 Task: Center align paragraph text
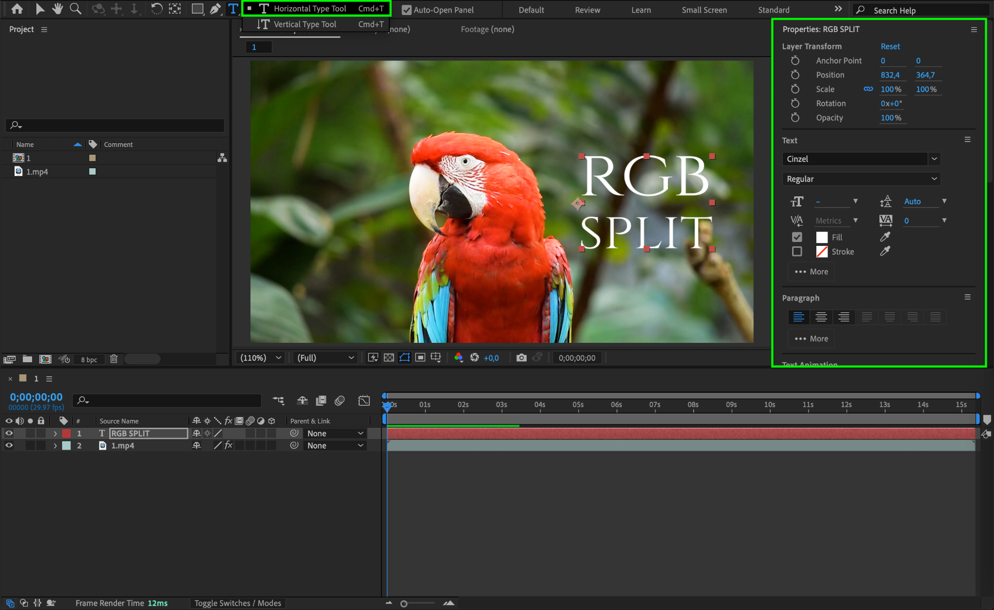pyautogui.click(x=821, y=317)
